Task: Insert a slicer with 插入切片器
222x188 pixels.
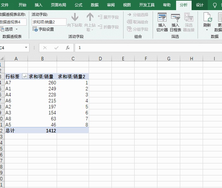Action: point(162,22)
